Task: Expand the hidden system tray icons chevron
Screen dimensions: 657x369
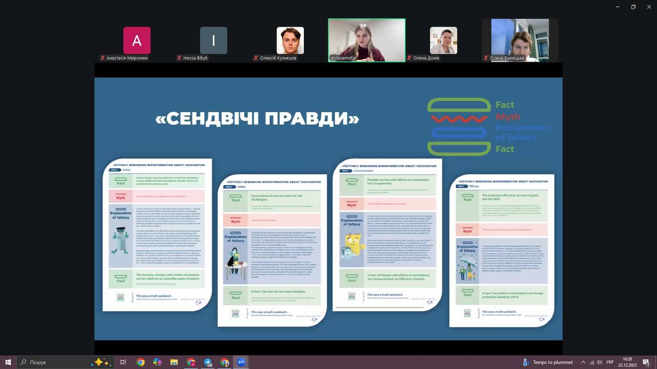Action: (583, 362)
